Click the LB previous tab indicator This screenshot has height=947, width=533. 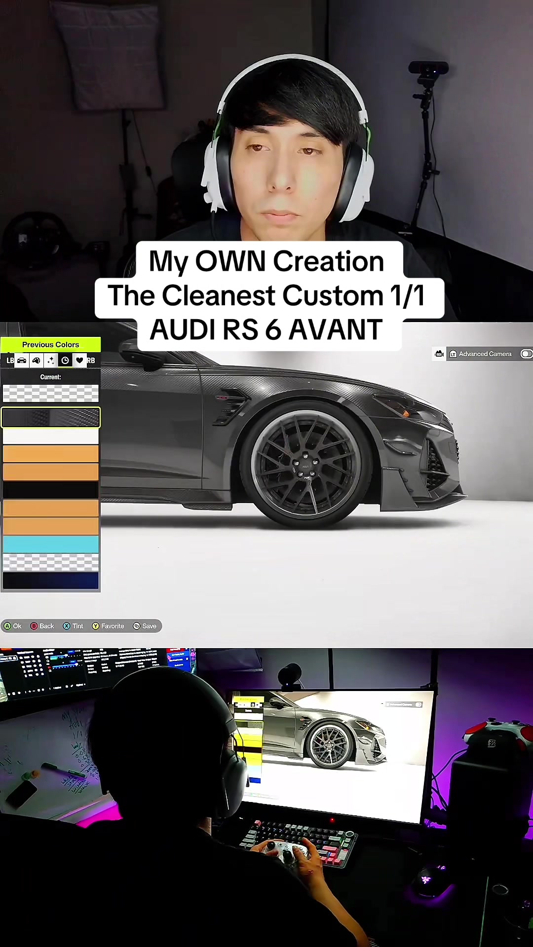coord(10,361)
